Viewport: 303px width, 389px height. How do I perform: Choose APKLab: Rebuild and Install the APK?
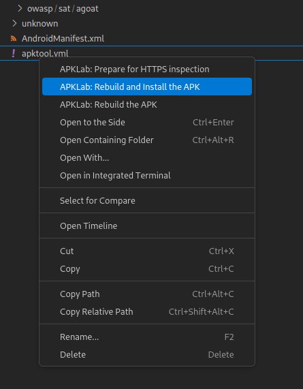[147, 87]
